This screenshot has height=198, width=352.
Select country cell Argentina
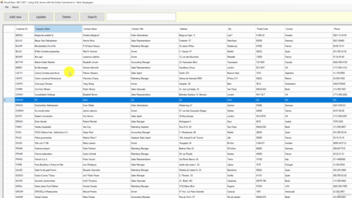[x=309, y=73]
